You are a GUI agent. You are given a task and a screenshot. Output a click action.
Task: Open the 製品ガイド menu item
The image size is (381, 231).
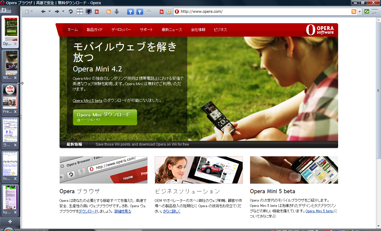[95, 30]
